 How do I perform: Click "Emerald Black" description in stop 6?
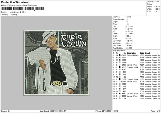click(132, 67)
